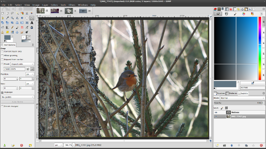Viewport: 266px width, 149px height.
Task: Enable the 'Fixed' checkbox
Action: tap(2, 64)
